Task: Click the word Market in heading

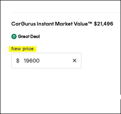Action: tap(64, 24)
